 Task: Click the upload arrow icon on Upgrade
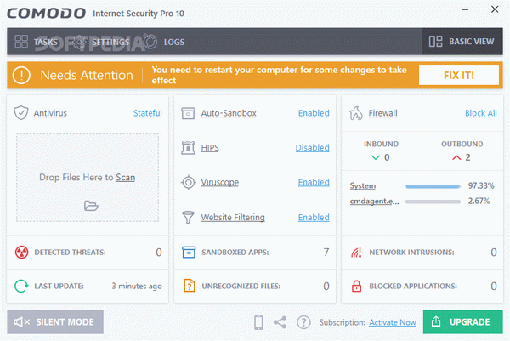click(436, 321)
